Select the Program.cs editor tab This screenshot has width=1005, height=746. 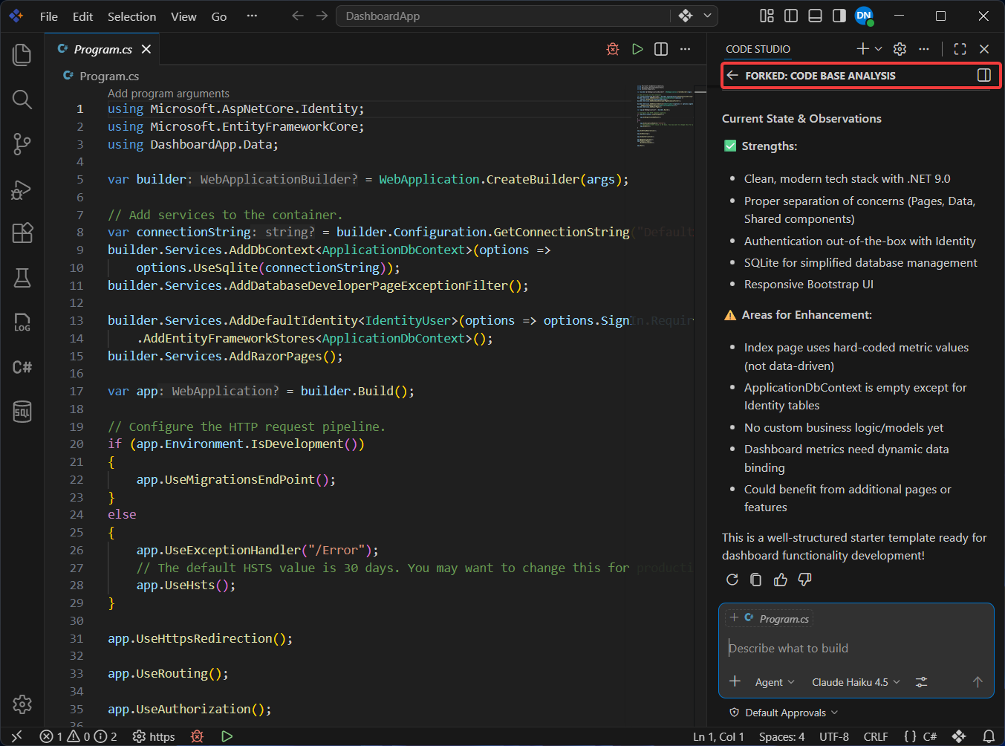pyautogui.click(x=103, y=49)
